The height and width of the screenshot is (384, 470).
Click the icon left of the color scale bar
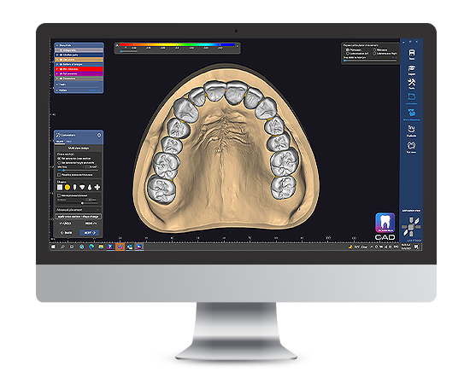[x=117, y=45]
